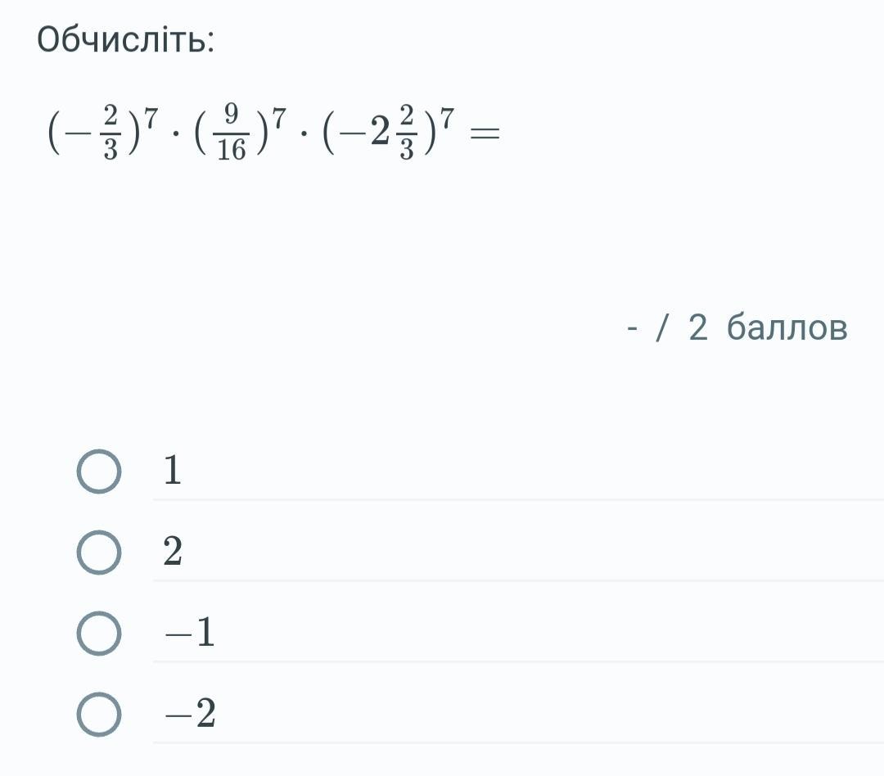Screen dimensions: 884x776
Task: Click the first factor (−2/3)^7 in the formula
Action: (x=104, y=132)
